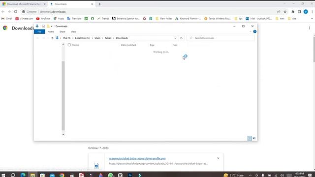
Task: Click This PC in the address path
Action: pyautogui.click(x=67, y=38)
